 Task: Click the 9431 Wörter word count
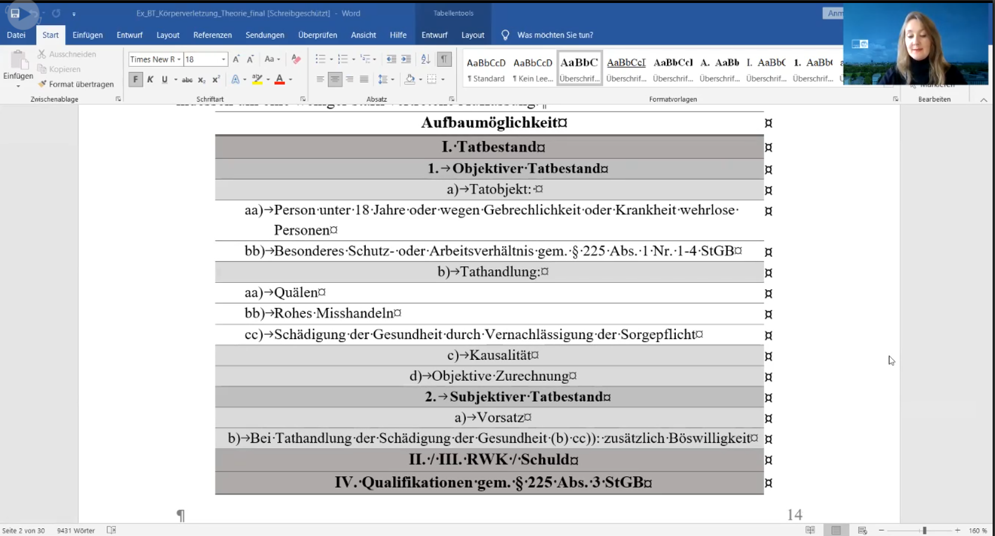76,530
